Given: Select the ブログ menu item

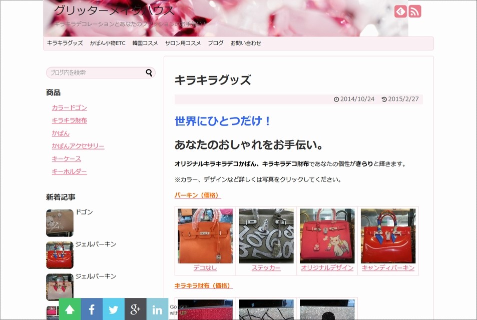Looking at the screenshot, I should point(215,43).
